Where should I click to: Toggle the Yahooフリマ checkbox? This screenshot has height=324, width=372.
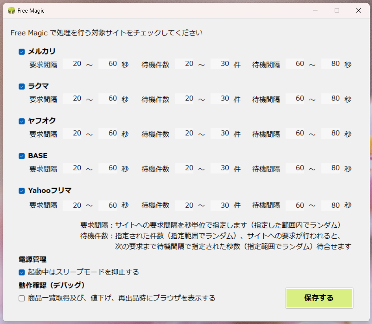(x=21, y=191)
